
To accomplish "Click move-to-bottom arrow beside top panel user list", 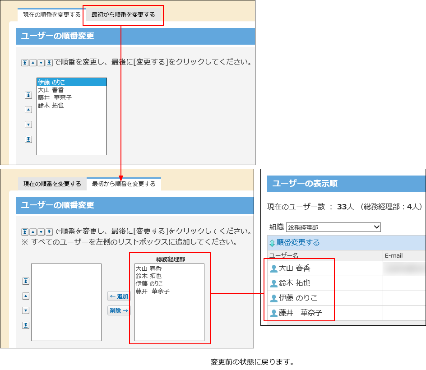I will coord(28,139).
